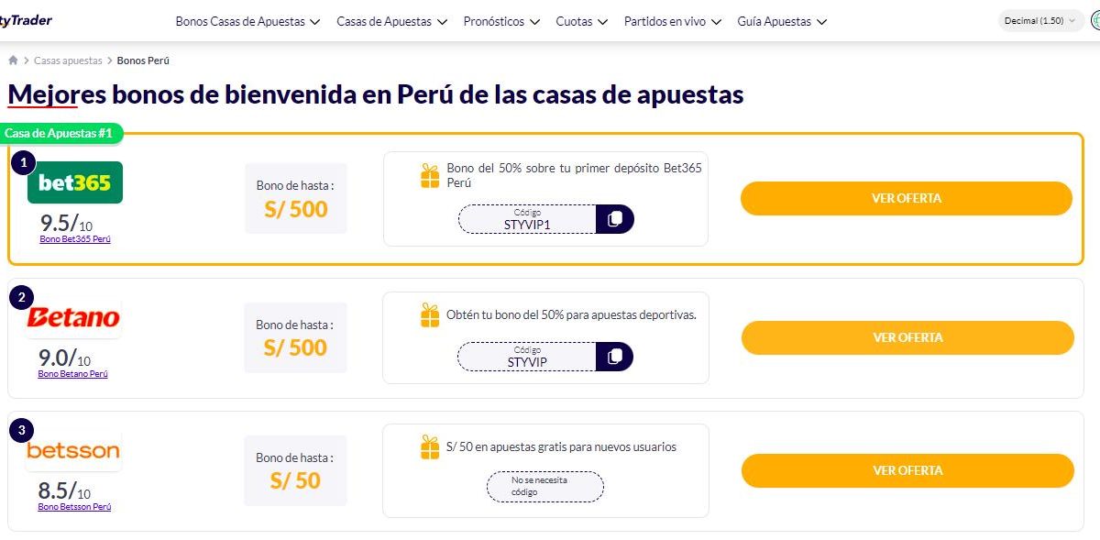
Task: Click the betsson logo
Action: [x=73, y=451]
